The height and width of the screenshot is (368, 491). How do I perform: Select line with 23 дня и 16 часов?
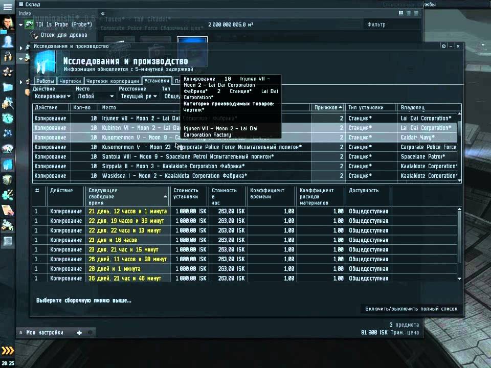(x=244, y=240)
